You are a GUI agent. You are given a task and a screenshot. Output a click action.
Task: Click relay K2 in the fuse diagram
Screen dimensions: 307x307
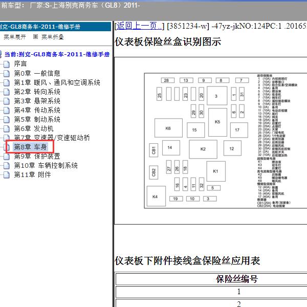tap(203, 149)
